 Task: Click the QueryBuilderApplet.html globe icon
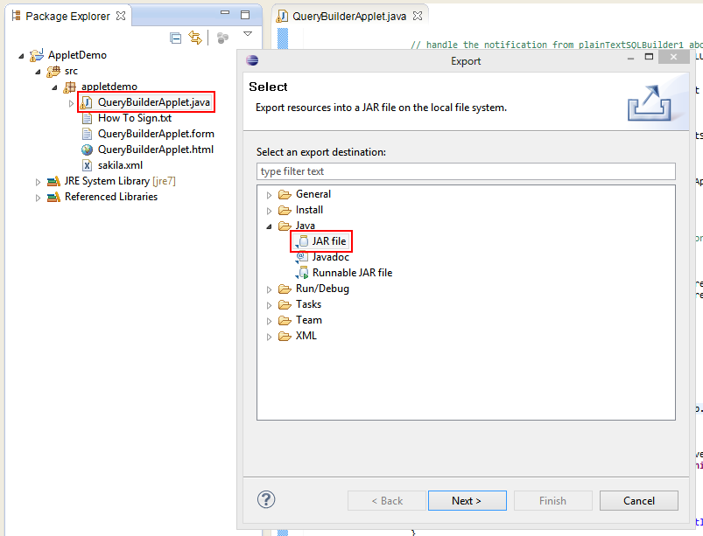click(x=87, y=150)
